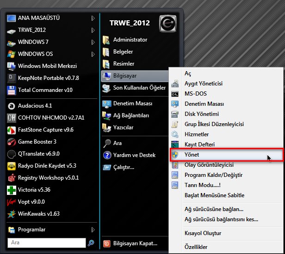The height and width of the screenshot is (254, 285).
Task: Select Tanrı Modu....! entry
Action: click(x=226, y=185)
